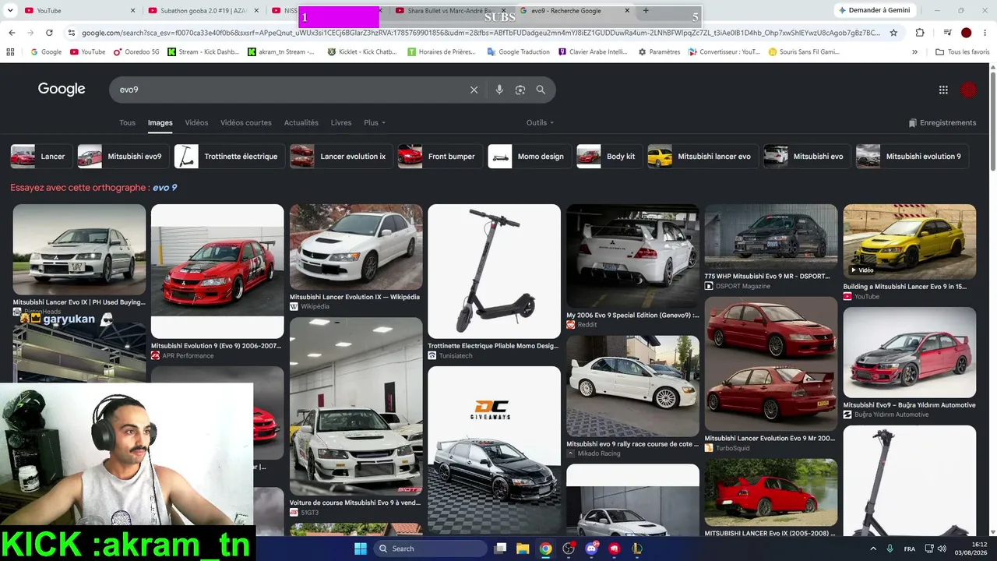This screenshot has width=997, height=561.
Task: Filter by the Mitsubishi evolution 9 chip
Action: pos(911,157)
